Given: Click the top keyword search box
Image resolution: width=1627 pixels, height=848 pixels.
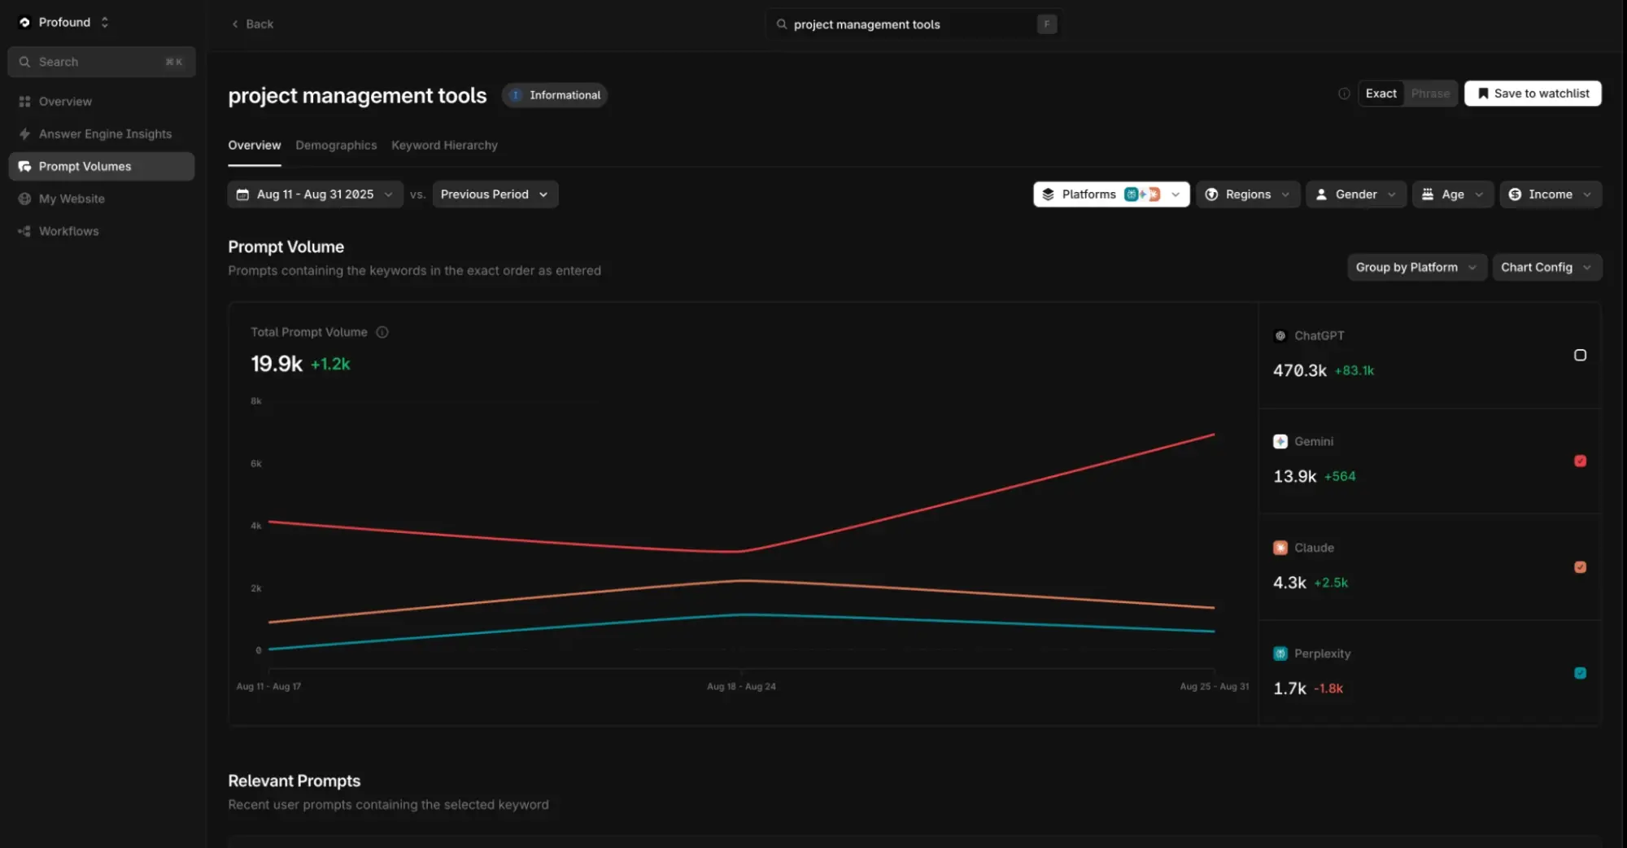Looking at the screenshot, I should tap(914, 24).
